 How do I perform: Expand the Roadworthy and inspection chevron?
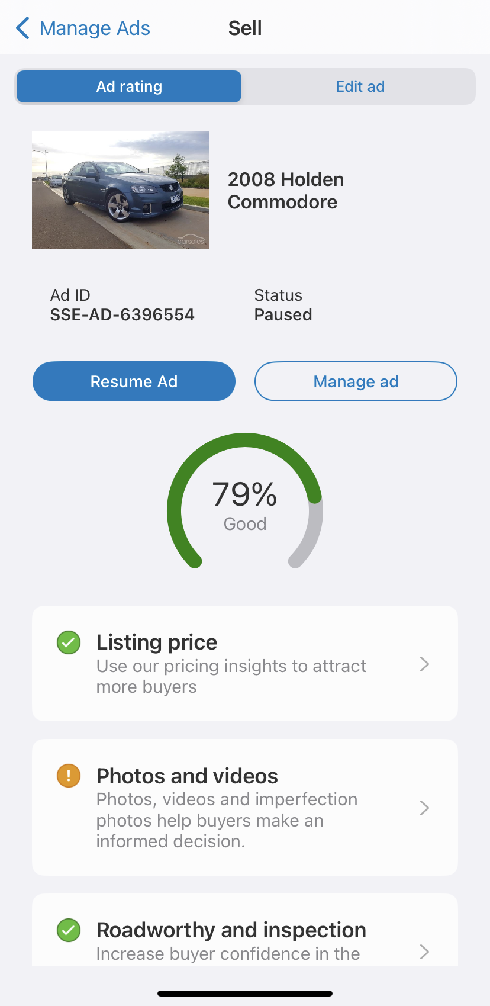click(x=424, y=952)
